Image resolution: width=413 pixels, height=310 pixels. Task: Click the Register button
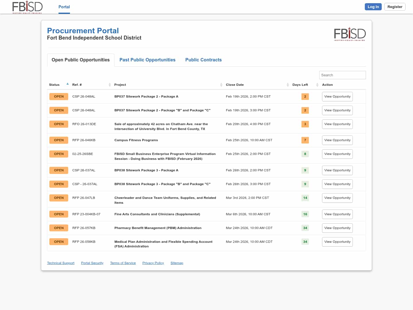point(395,7)
